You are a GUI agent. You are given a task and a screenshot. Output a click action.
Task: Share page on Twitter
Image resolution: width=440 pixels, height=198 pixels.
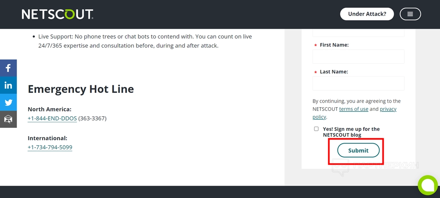click(8, 102)
